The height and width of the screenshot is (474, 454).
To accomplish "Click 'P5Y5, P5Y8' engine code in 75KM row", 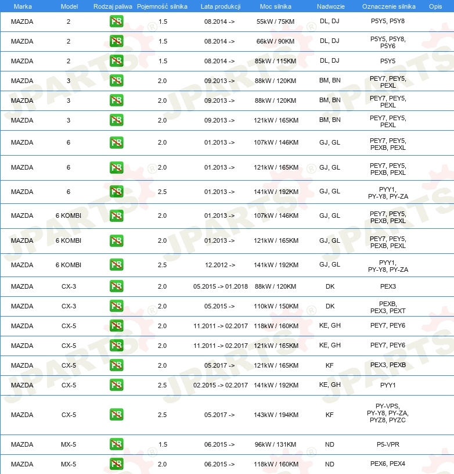I will (388, 21).
